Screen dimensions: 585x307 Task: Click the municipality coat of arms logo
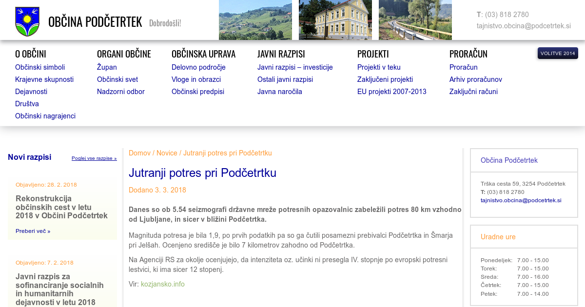[x=27, y=21]
